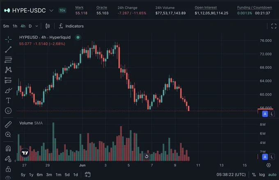Switch chart interval to 1h
This screenshot has height=180, width=279.
point(15,26)
